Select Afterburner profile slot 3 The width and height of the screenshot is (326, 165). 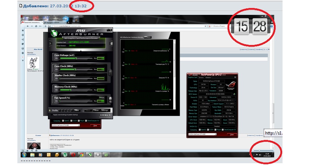coord(66,110)
